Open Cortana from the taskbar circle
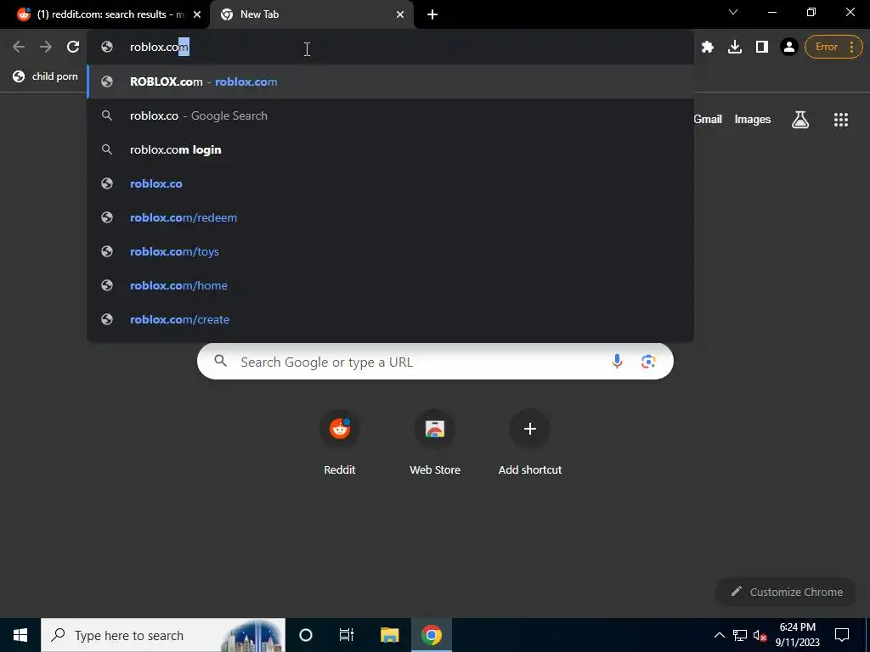Image resolution: width=870 pixels, height=652 pixels. click(x=306, y=635)
